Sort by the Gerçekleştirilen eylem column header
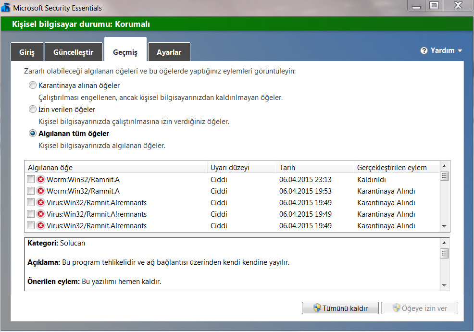 coord(397,167)
